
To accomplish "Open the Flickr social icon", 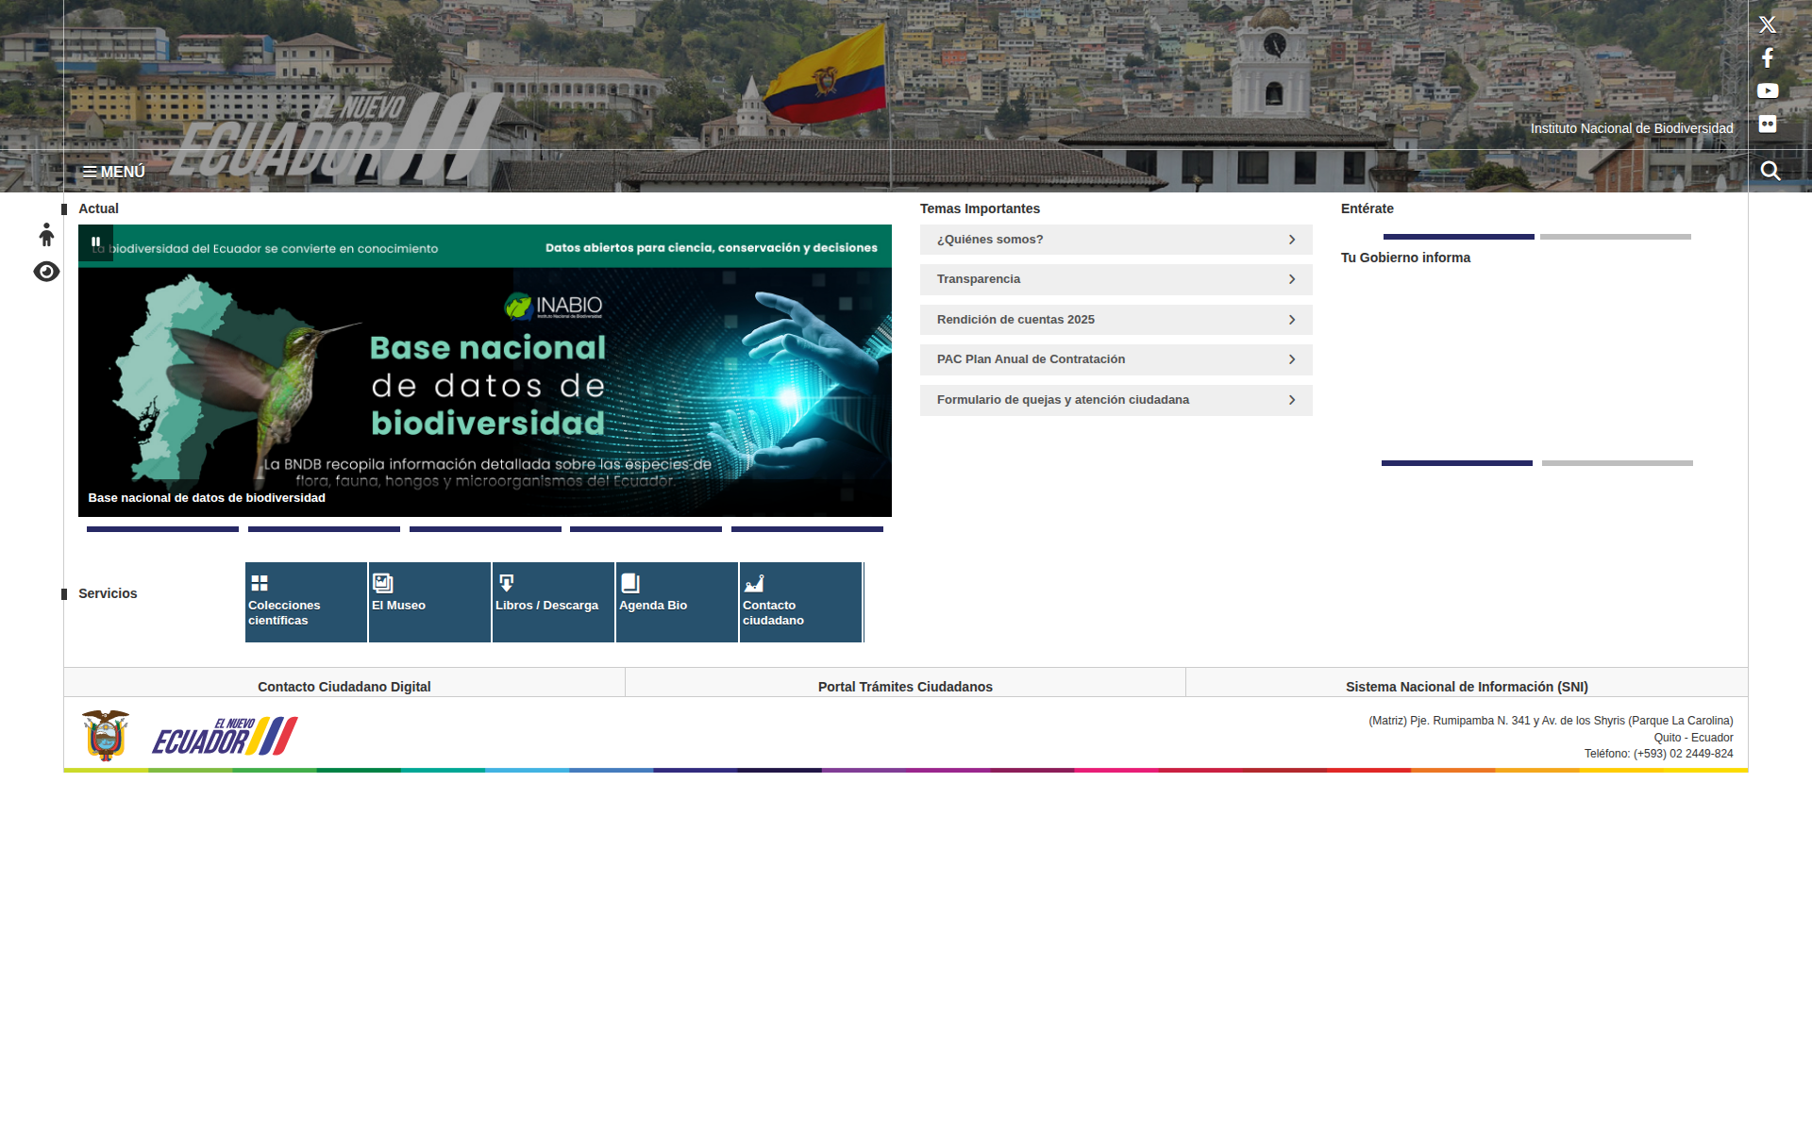I will tap(1768, 124).
